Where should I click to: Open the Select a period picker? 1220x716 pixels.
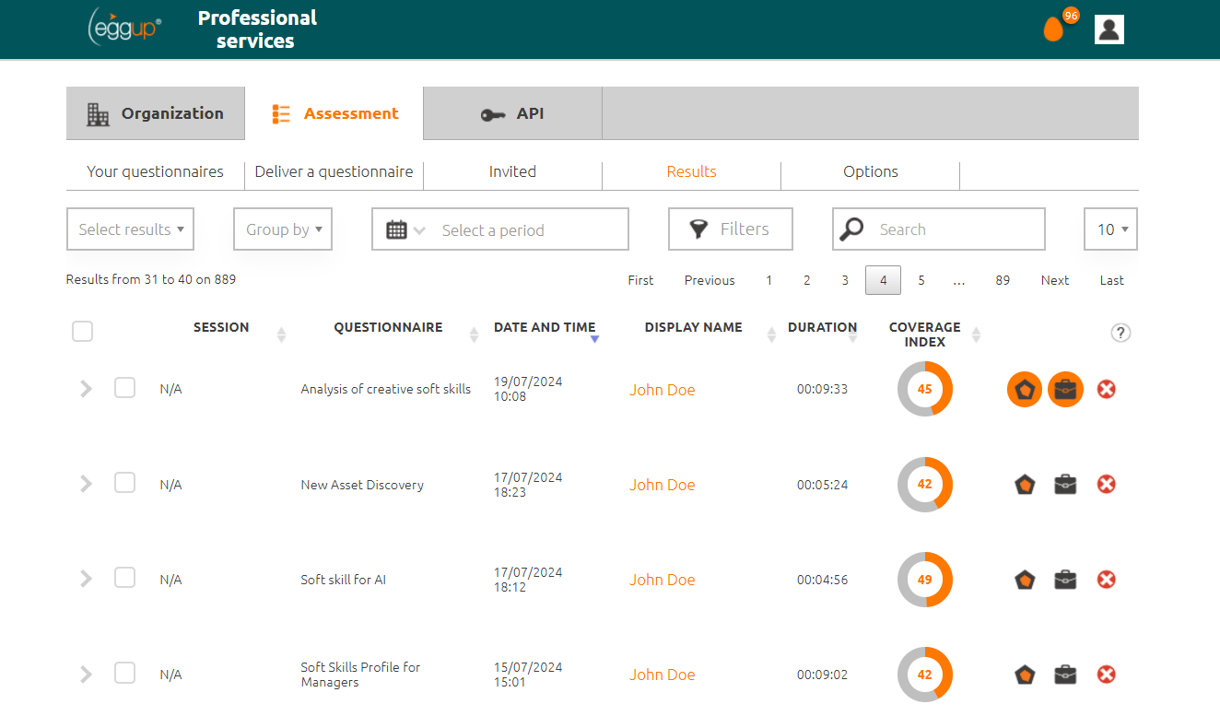pos(500,229)
